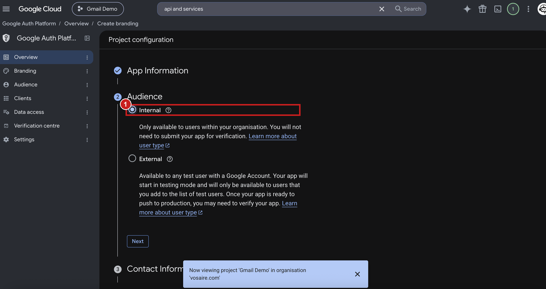This screenshot has height=289, width=546.
Task: Click the Audience sidebar person icon
Action: tap(6, 85)
